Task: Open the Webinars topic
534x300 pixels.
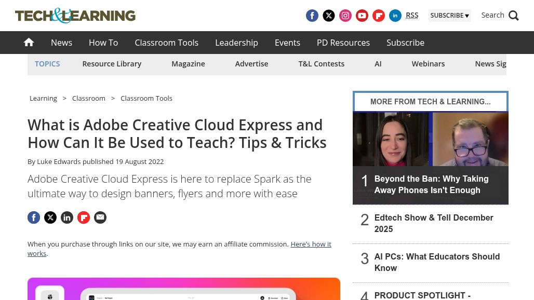Action: [x=428, y=64]
